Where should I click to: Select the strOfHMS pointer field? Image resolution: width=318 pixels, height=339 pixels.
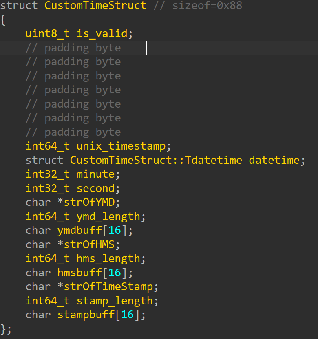point(89,244)
